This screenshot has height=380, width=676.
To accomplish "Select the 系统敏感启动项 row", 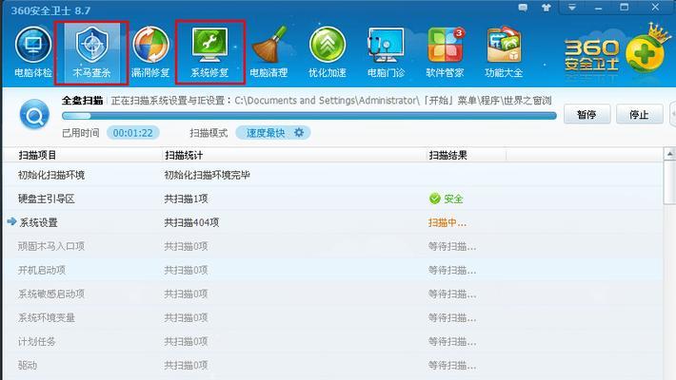I will coord(332,294).
